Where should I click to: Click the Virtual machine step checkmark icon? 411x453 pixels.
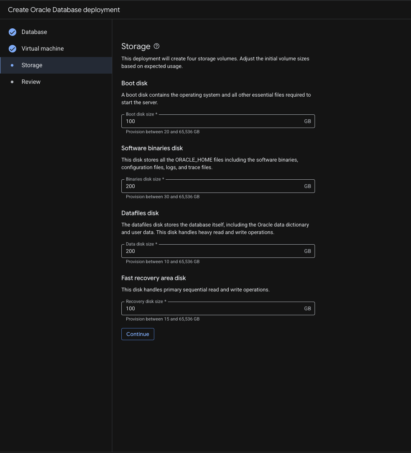pos(12,49)
